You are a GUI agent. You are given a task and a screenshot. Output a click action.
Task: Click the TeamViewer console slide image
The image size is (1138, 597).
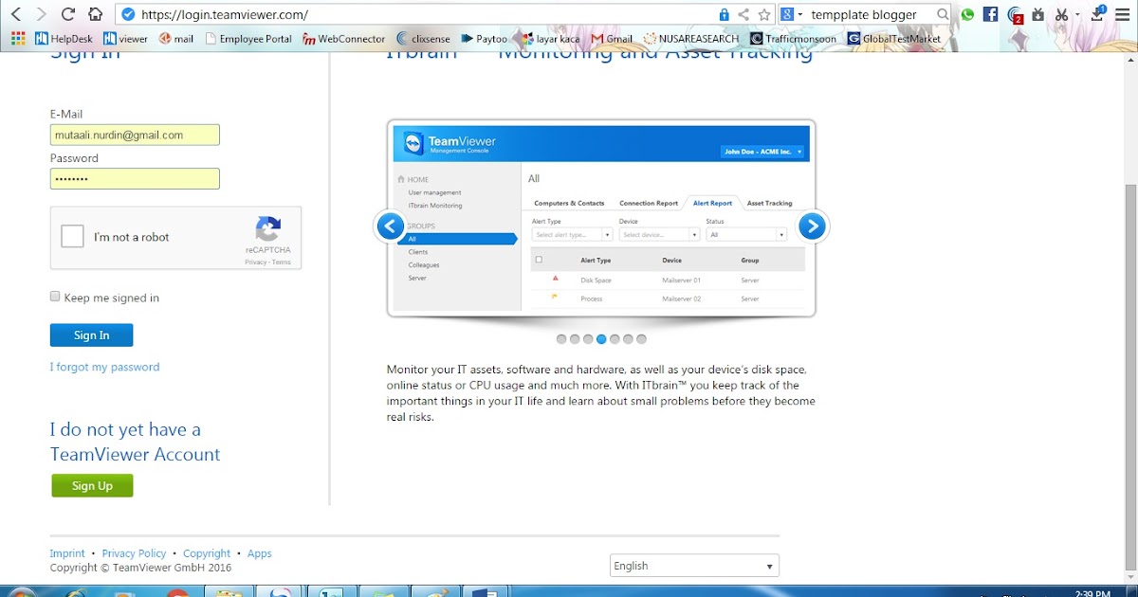(601, 218)
